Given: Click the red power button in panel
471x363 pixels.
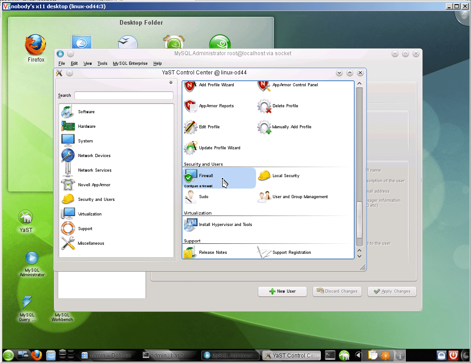Looking at the screenshot, I should click(453, 356).
